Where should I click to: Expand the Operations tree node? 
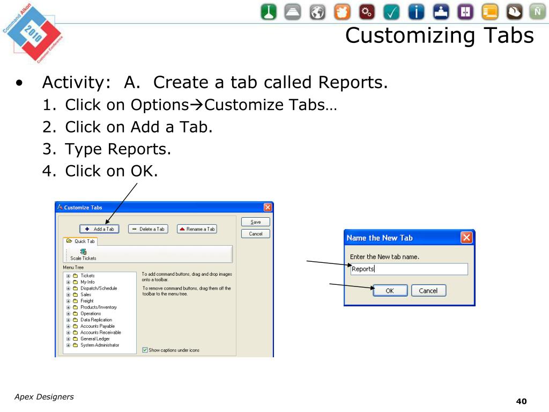click(x=68, y=313)
